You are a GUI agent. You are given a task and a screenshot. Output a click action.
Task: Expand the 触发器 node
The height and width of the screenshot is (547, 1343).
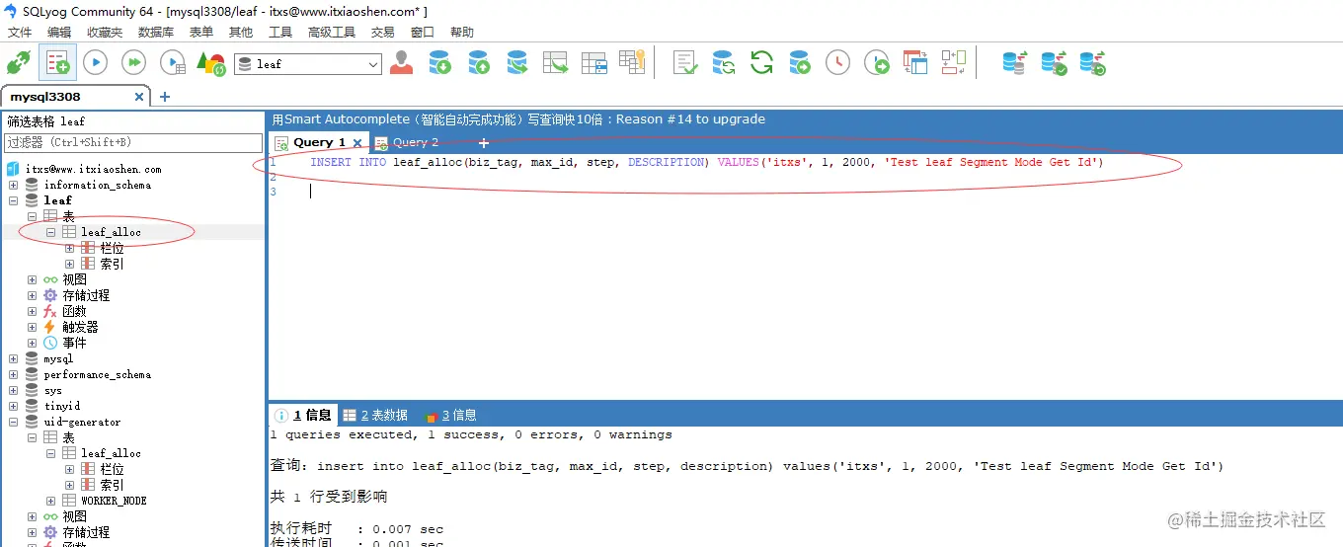33,327
